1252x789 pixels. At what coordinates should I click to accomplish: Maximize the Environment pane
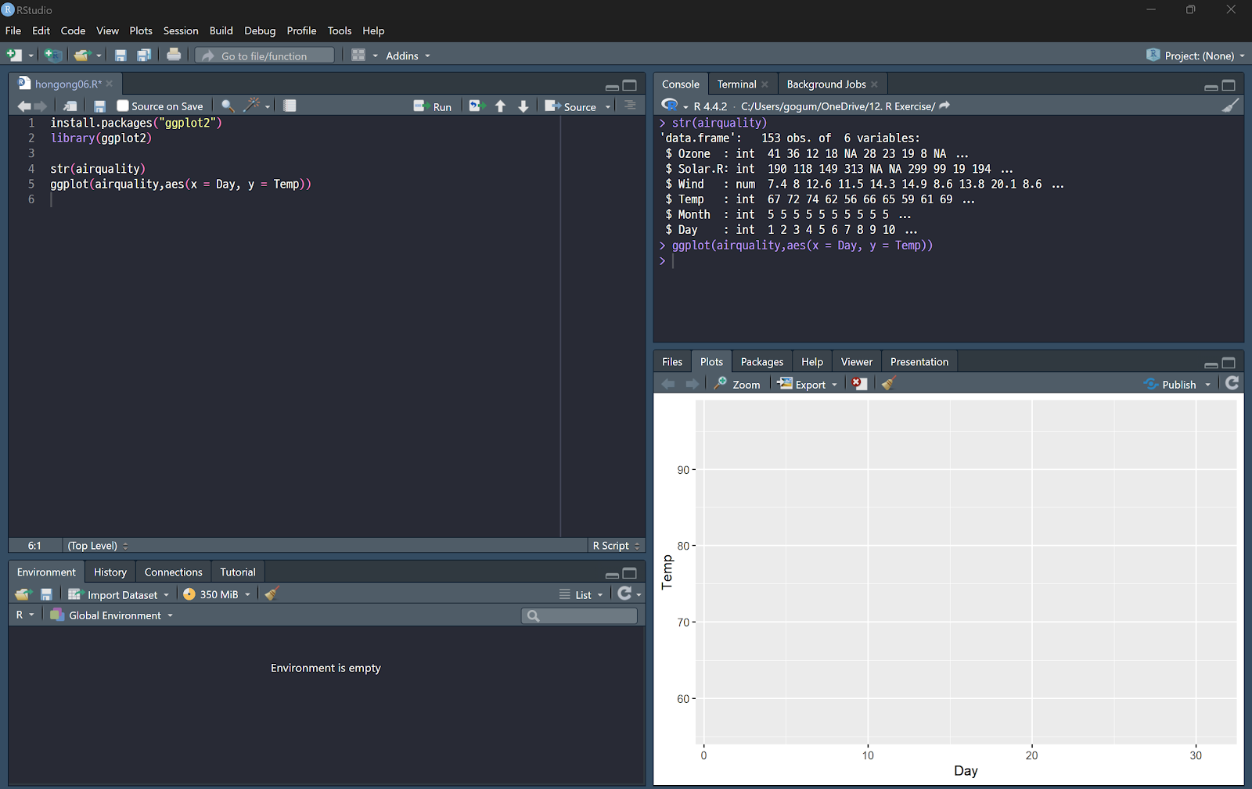(x=630, y=573)
